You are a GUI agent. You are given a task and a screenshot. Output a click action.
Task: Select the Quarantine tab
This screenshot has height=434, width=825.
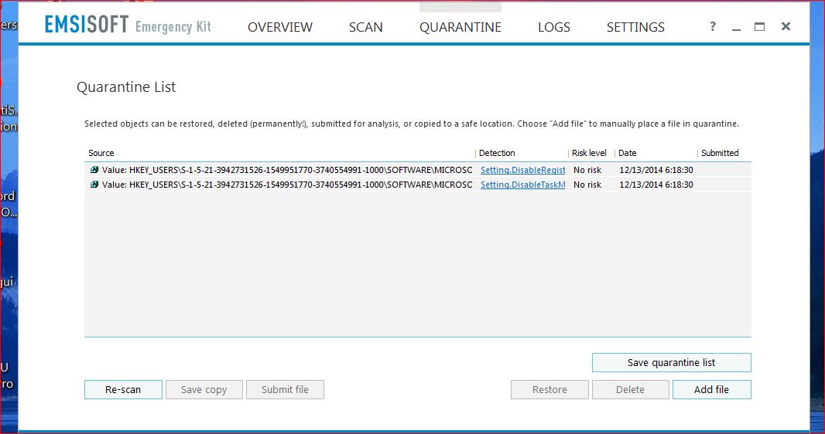460,27
